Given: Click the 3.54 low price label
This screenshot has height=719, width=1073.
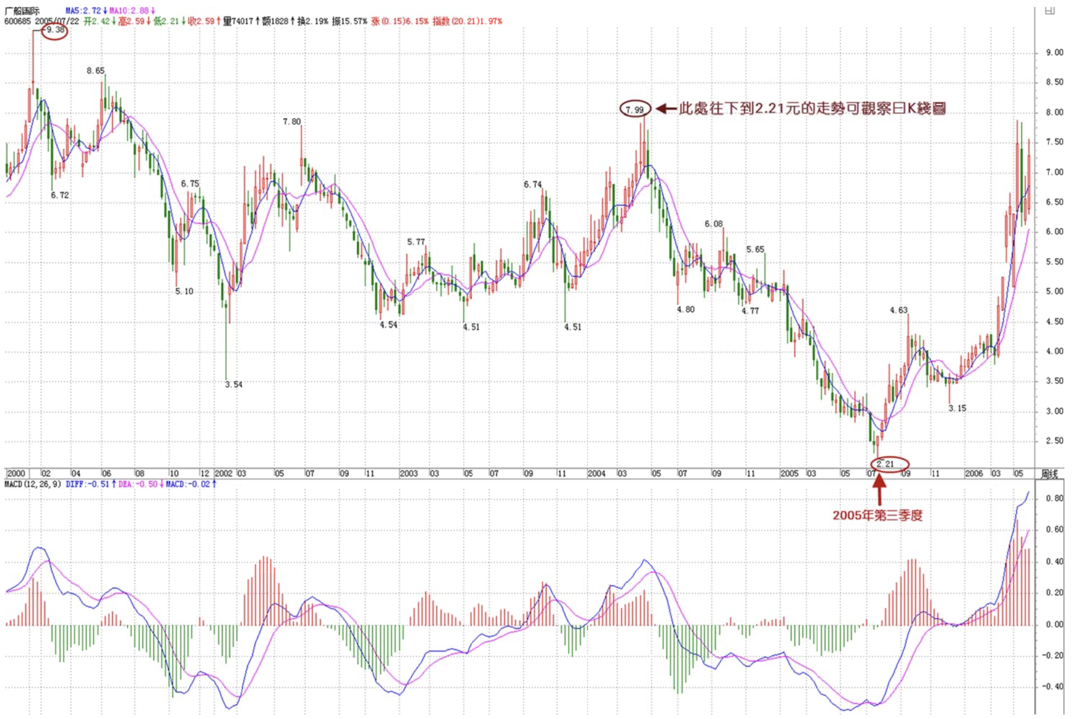Looking at the screenshot, I should point(233,385).
